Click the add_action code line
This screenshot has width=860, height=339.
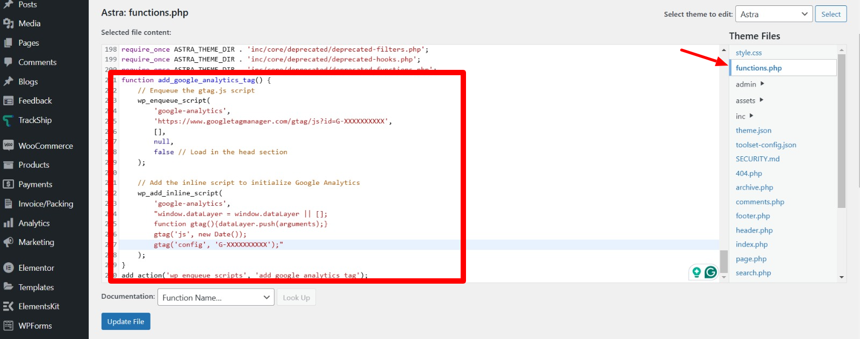[245, 275]
